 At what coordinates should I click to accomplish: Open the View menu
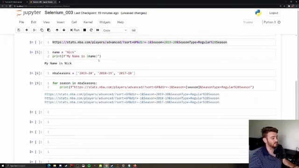[x=46, y=22]
